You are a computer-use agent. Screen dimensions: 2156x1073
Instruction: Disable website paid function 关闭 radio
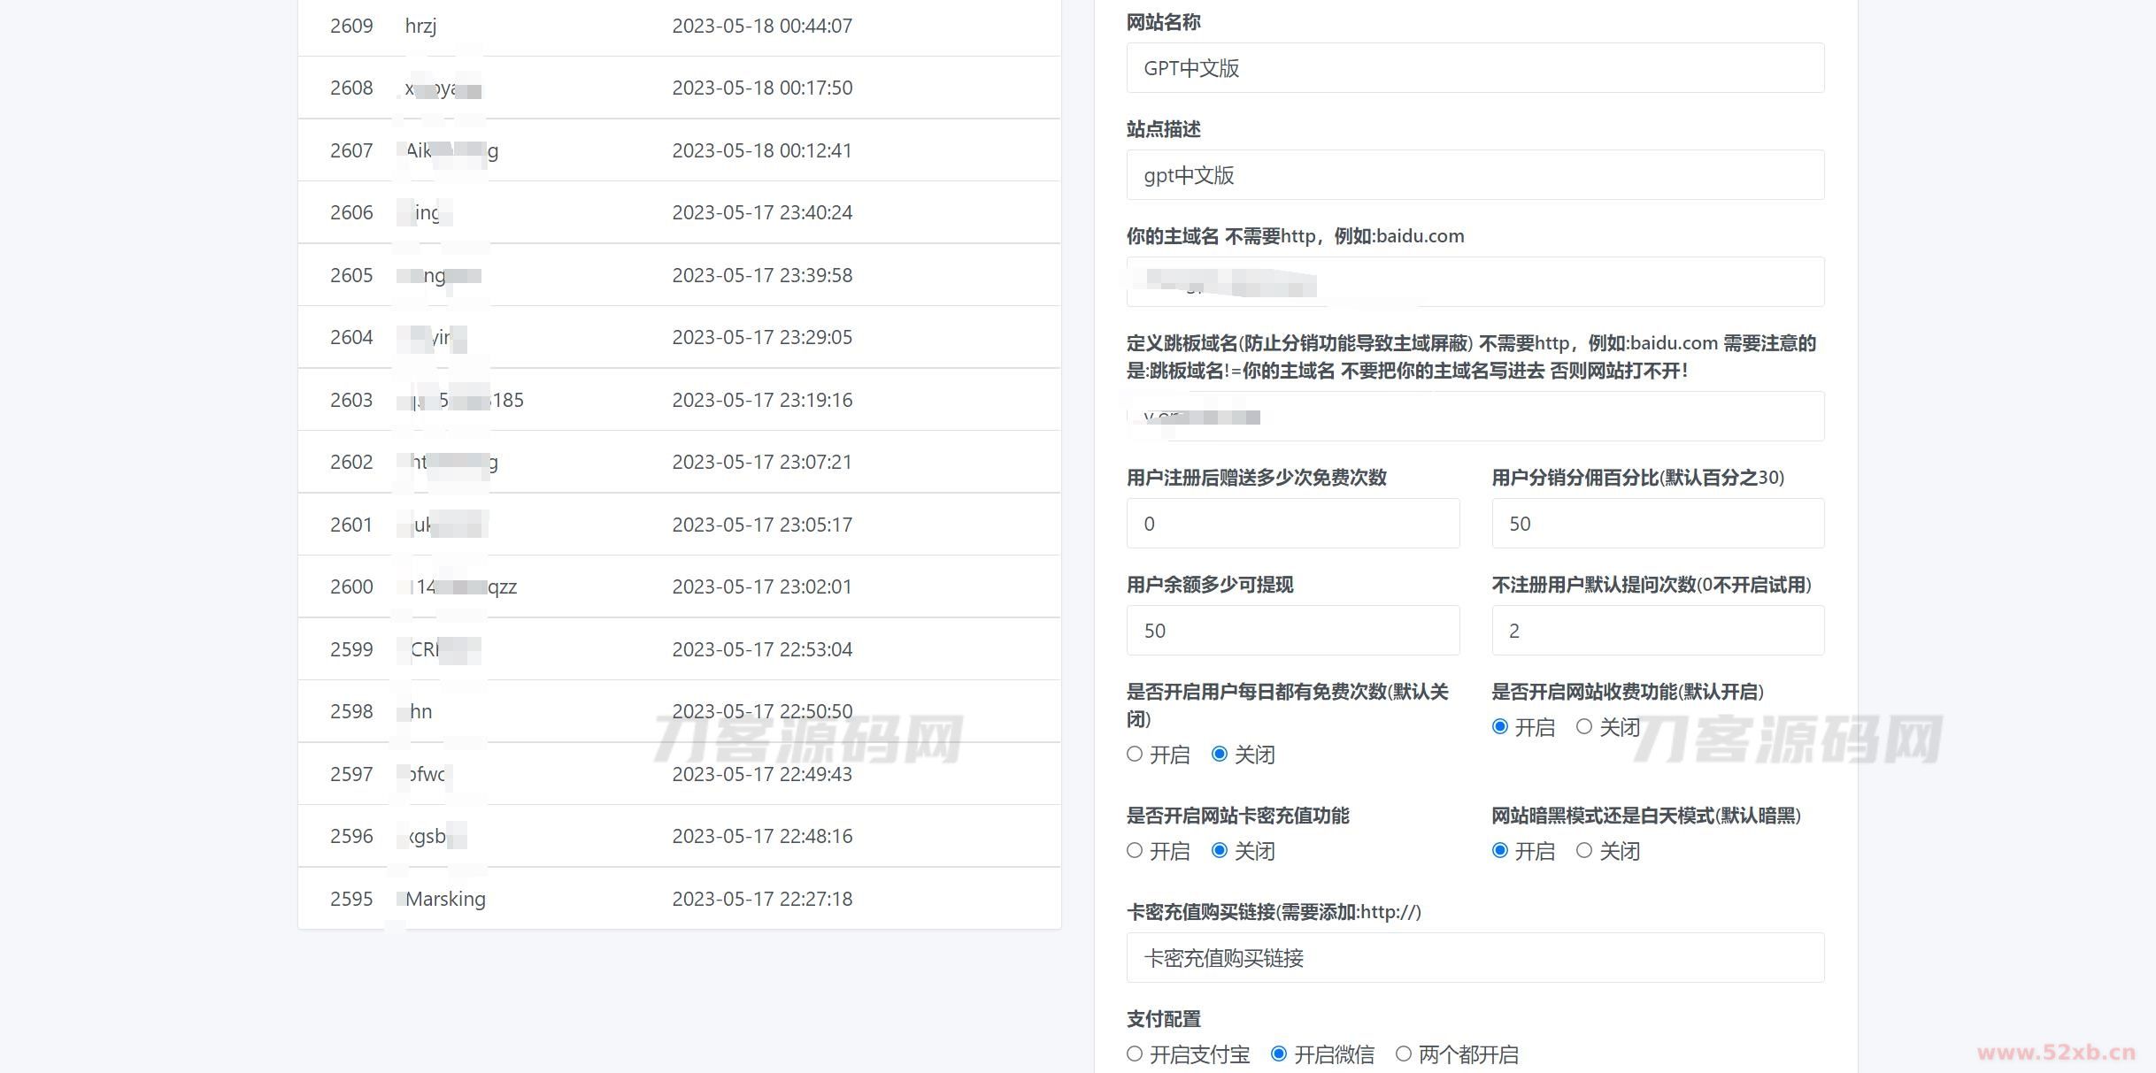pos(1584,727)
